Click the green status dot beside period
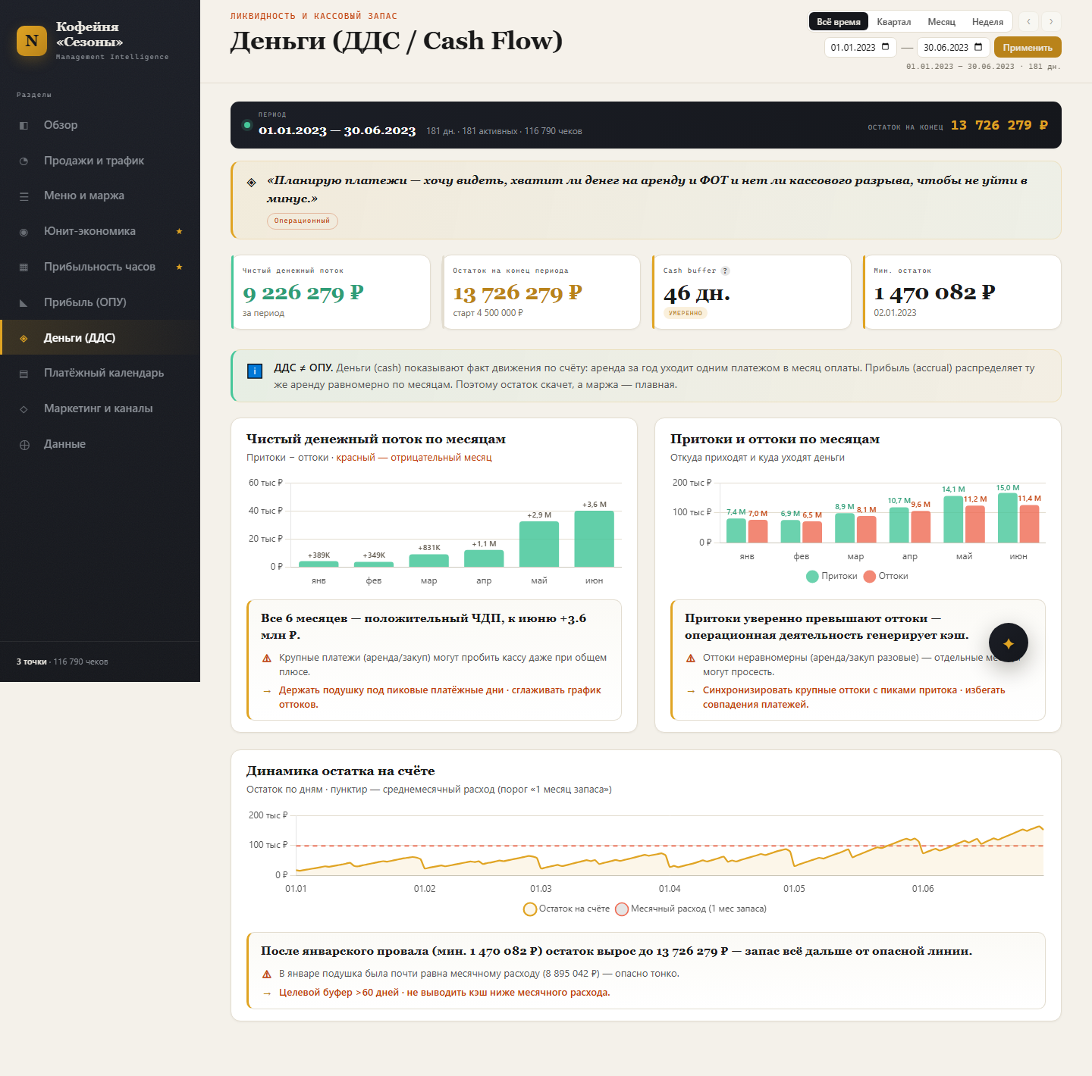The height and width of the screenshot is (1076, 1092). (x=247, y=125)
